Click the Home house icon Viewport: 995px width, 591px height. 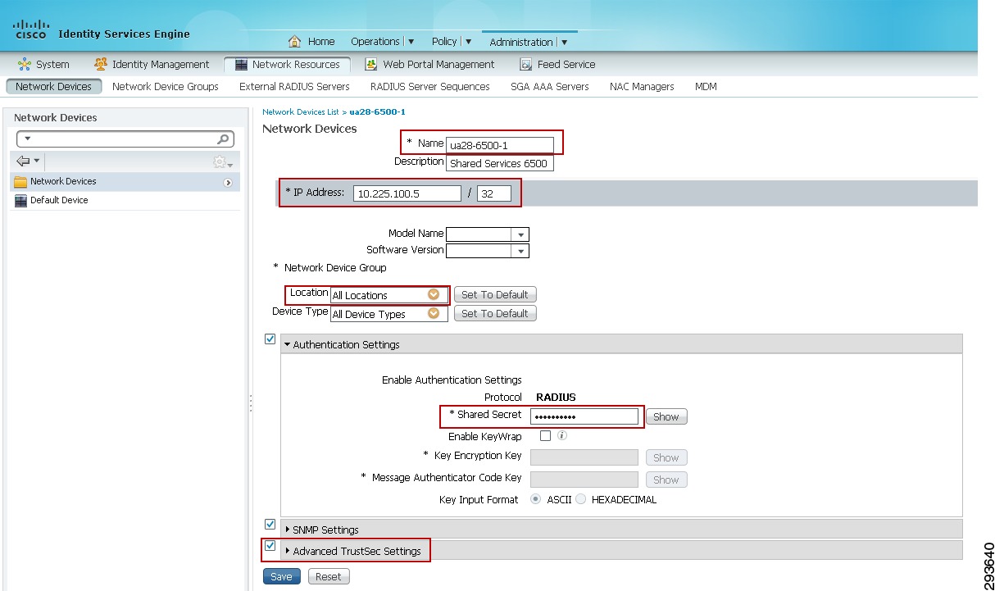(295, 42)
